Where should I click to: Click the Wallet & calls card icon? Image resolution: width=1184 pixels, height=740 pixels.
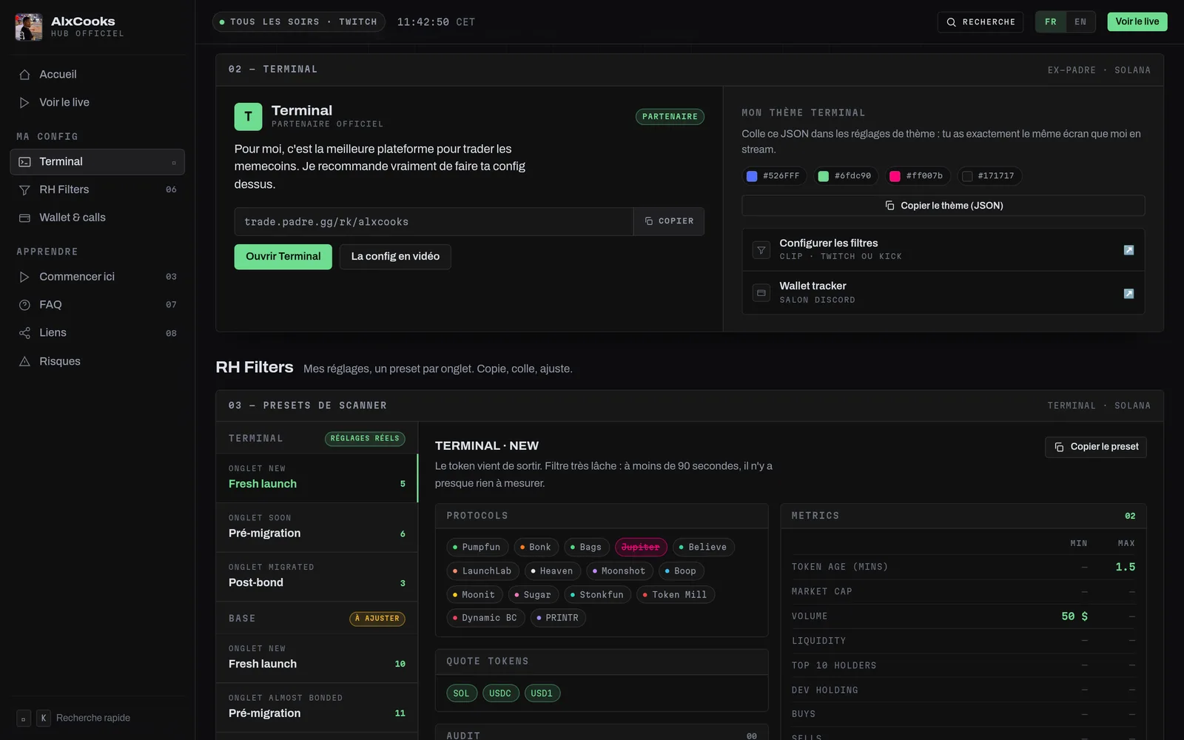[24, 218]
